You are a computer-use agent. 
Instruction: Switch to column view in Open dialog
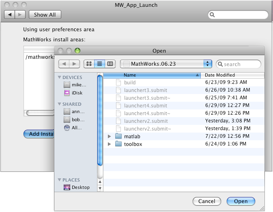[x=110, y=64]
